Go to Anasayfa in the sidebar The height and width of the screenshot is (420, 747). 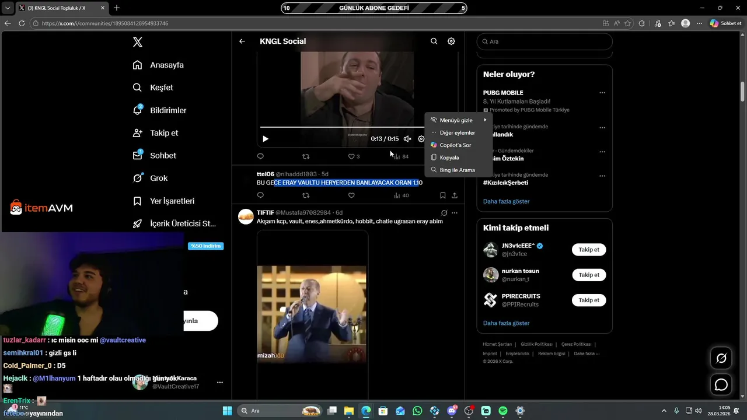158,65
